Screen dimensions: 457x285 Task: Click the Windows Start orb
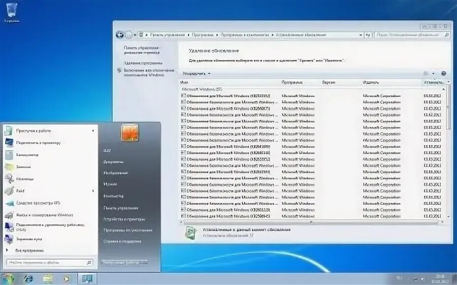point(9,279)
